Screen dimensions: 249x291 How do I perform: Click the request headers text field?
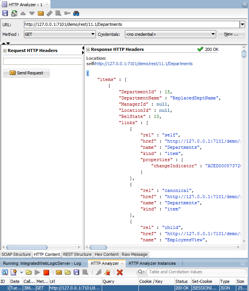click(42, 61)
